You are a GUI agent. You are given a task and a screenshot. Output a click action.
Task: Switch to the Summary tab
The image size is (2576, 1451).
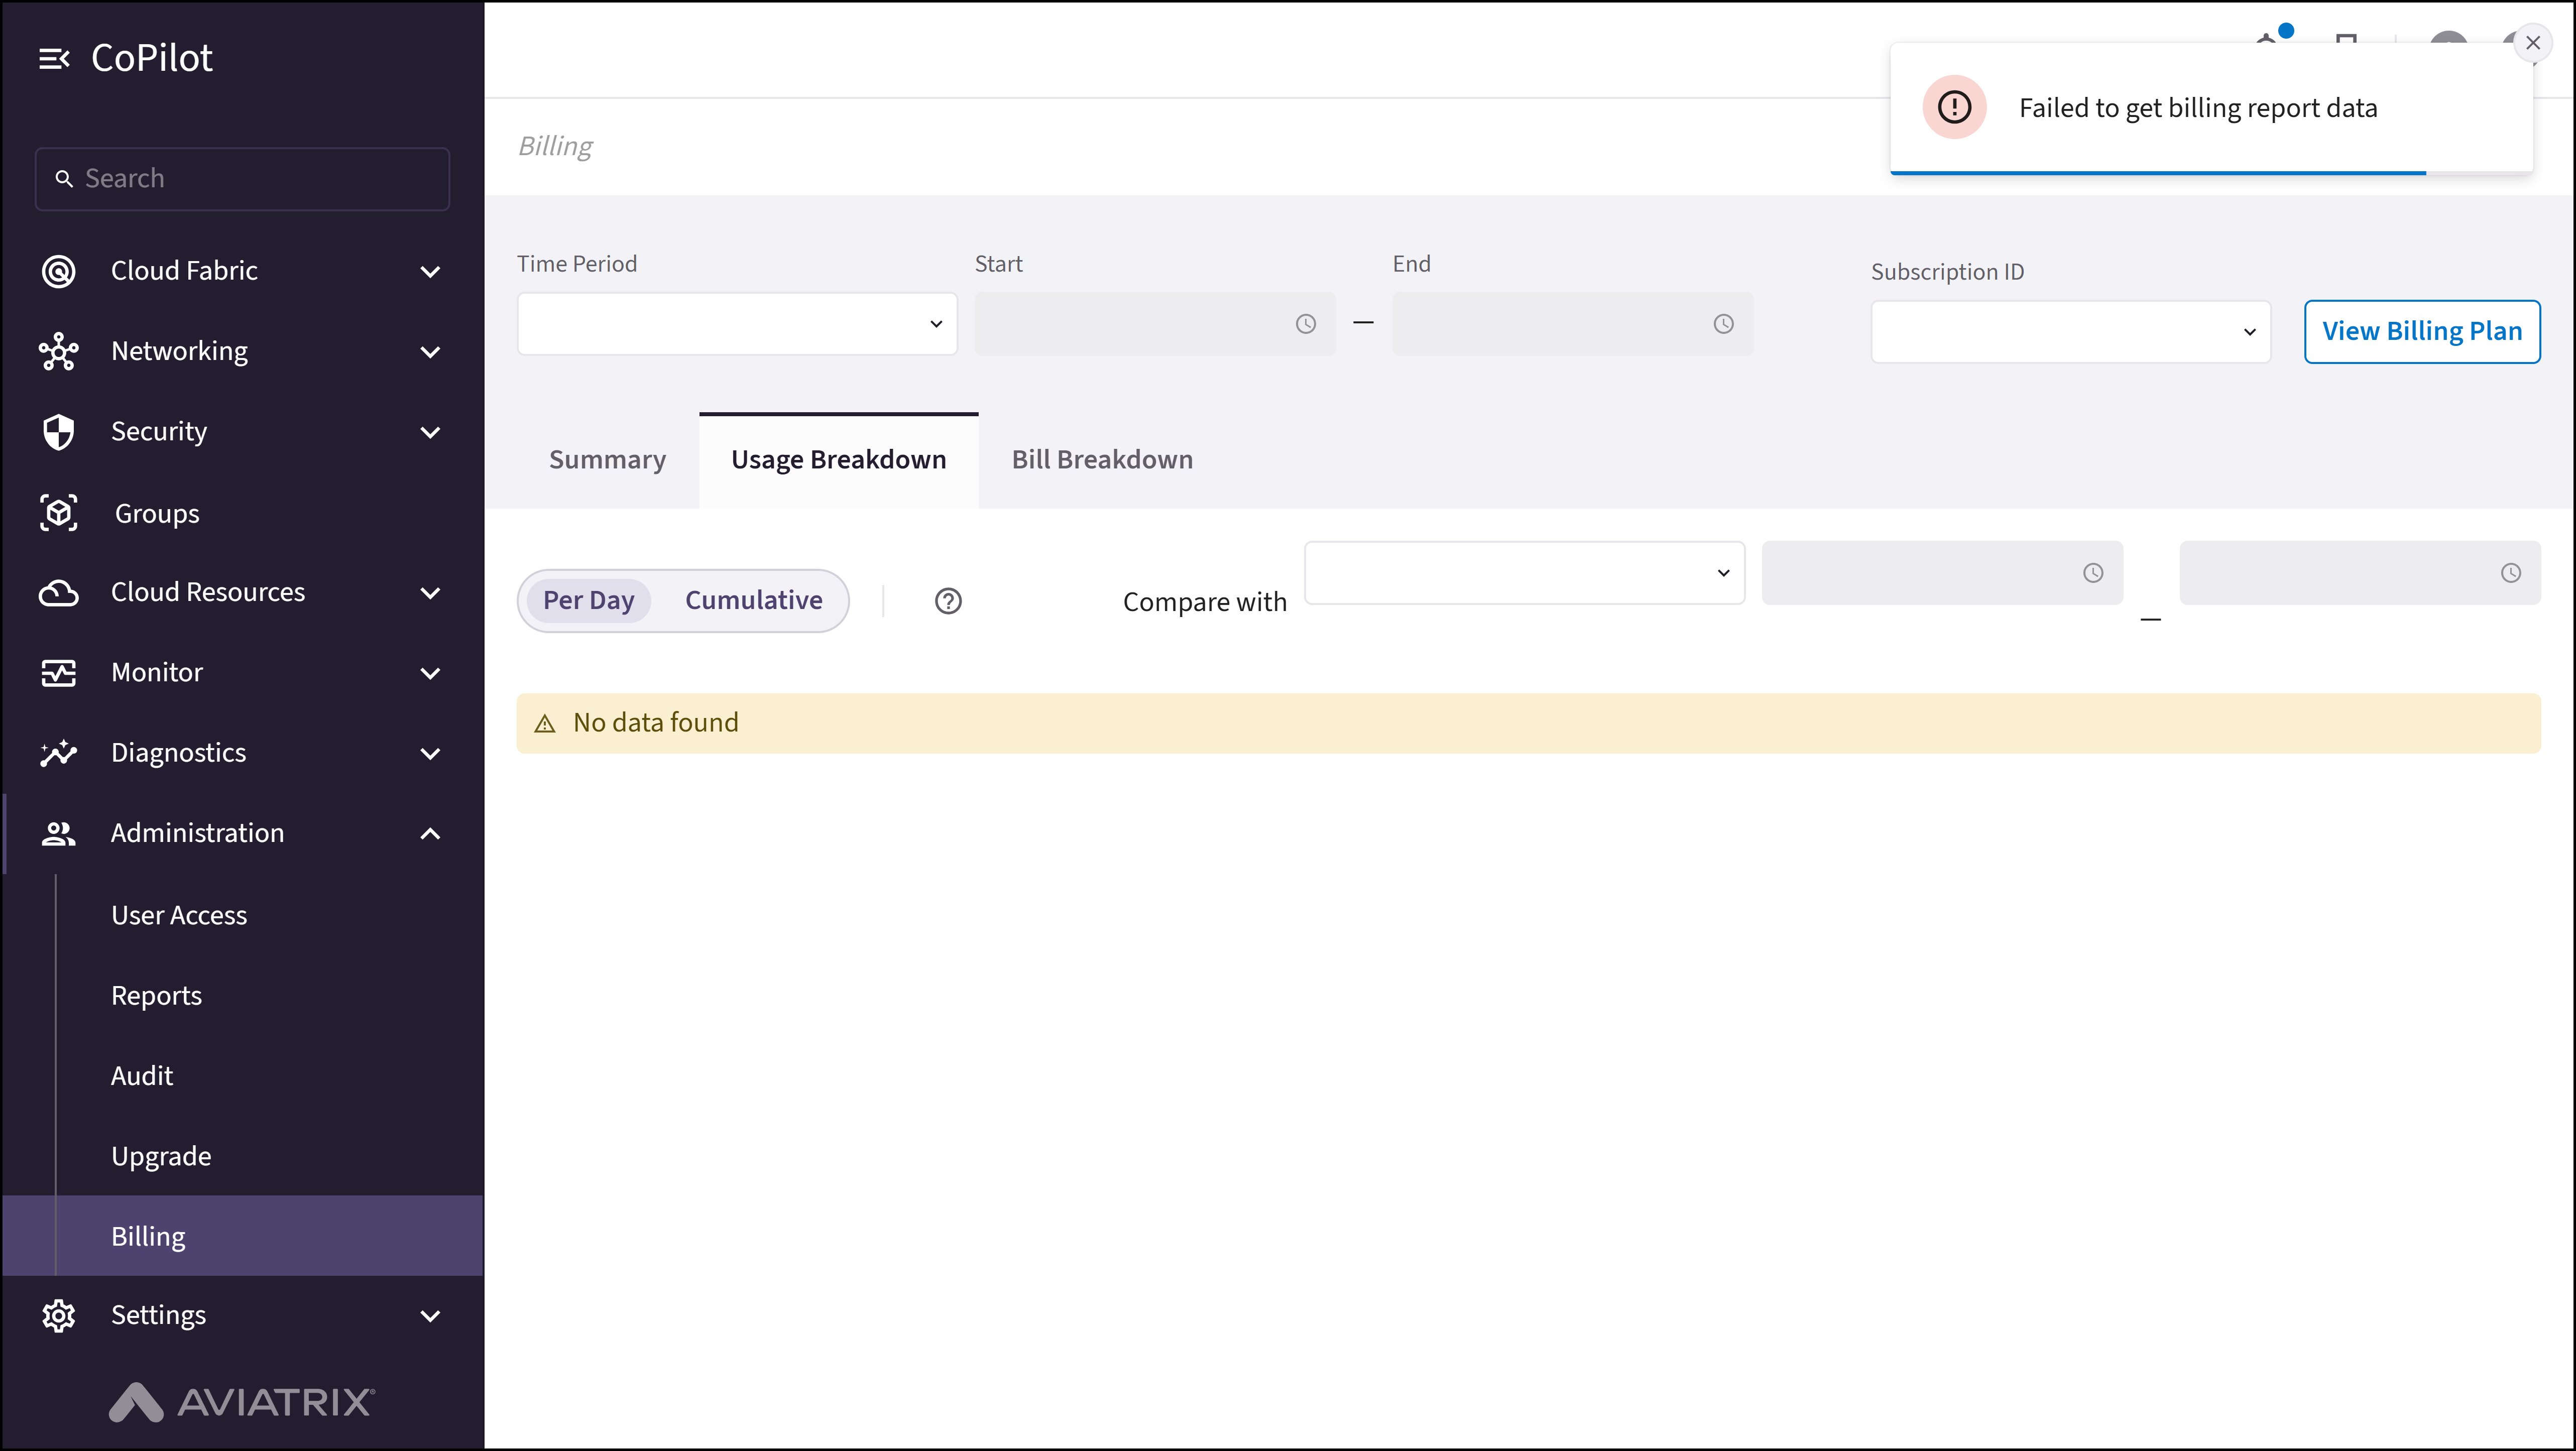[607, 460]
